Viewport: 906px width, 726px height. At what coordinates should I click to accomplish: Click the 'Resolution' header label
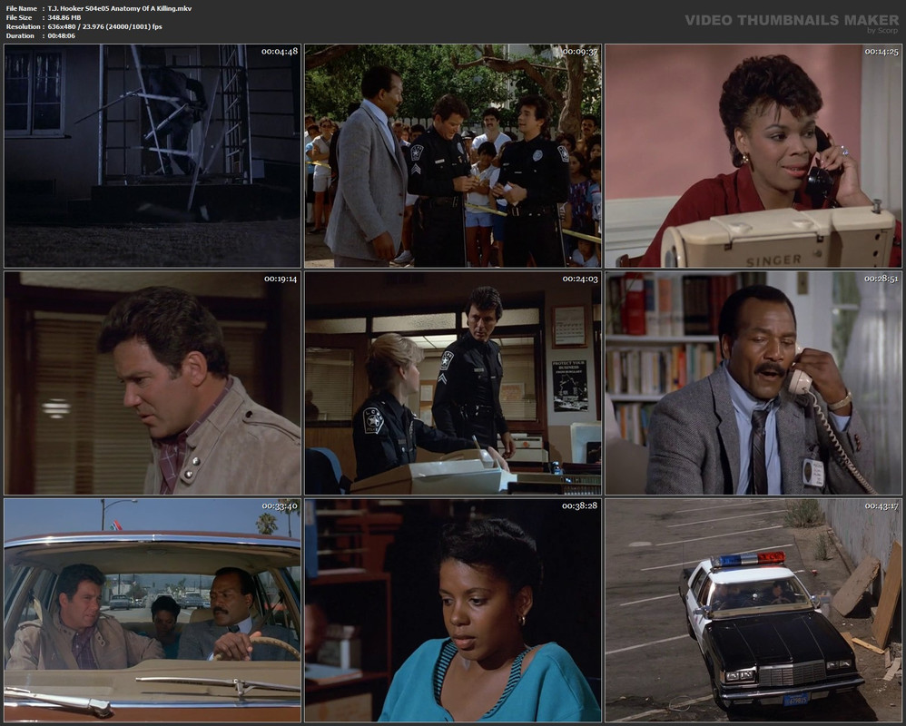[x=23, y=26]
